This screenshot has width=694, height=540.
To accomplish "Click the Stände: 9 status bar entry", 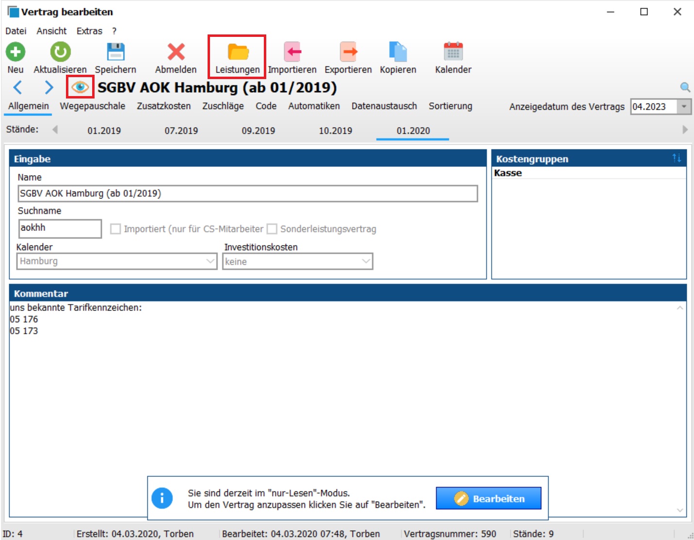I will click(x=533, y=534).
